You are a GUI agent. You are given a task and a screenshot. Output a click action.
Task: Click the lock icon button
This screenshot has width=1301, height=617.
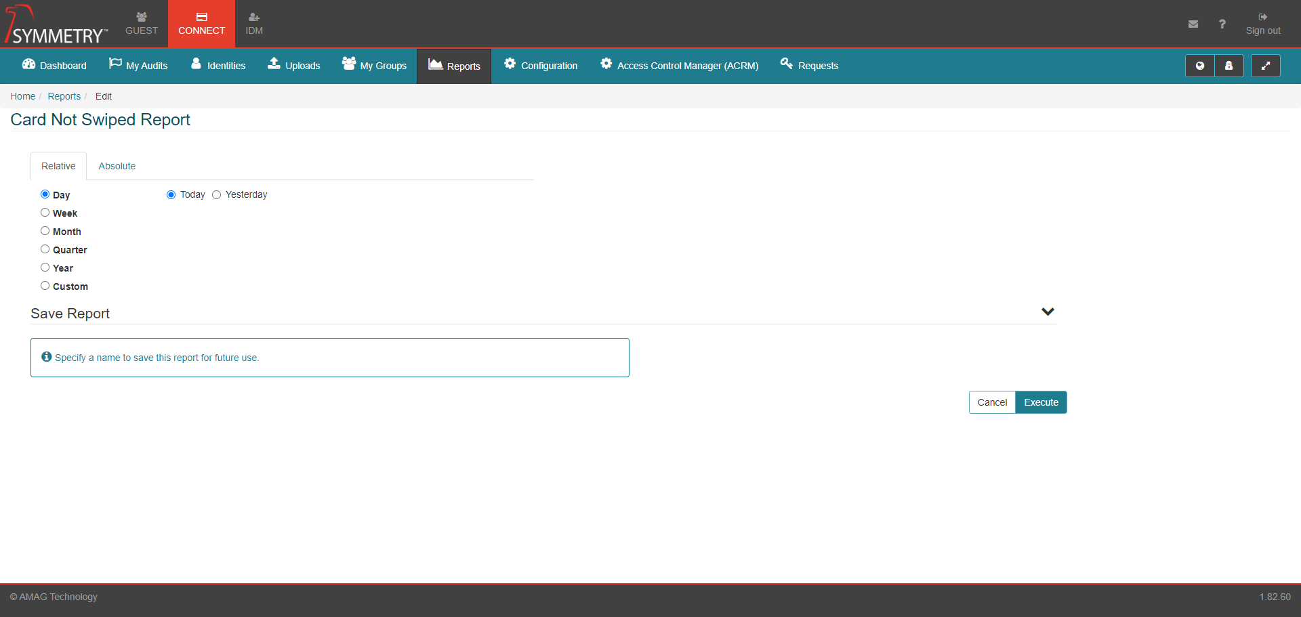1228,66
